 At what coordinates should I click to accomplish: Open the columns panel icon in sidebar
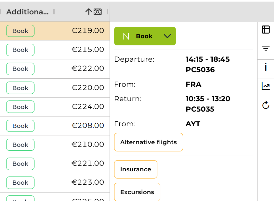point(266,30)
